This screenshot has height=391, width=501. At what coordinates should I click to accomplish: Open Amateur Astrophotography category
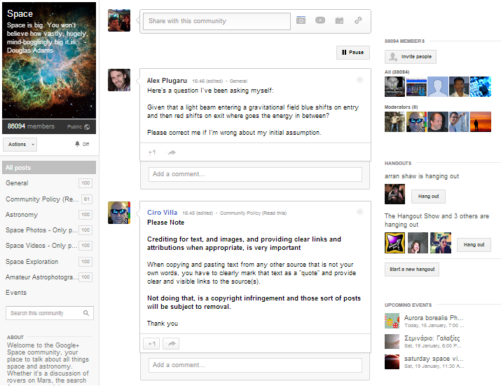(x=49, y=277)
